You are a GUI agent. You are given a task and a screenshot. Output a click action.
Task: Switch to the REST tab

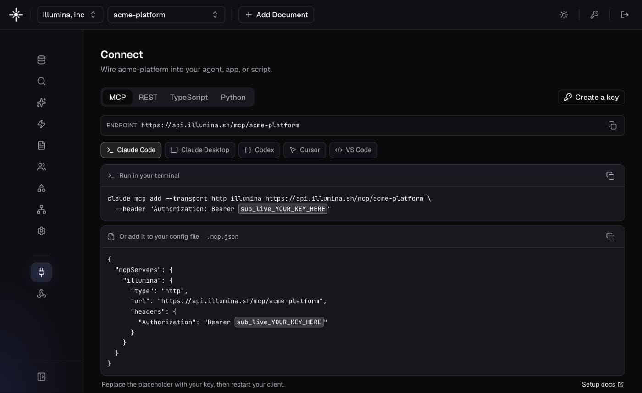pyautogui.click(x=148, y=97)
